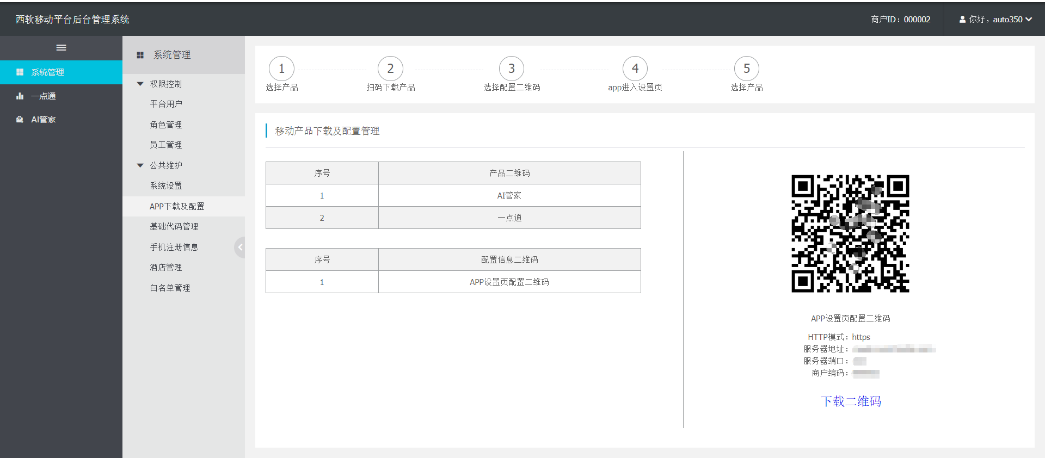Open the auto350 user dropdown arrow
1045x458 pixels.
coord(1029,20)
